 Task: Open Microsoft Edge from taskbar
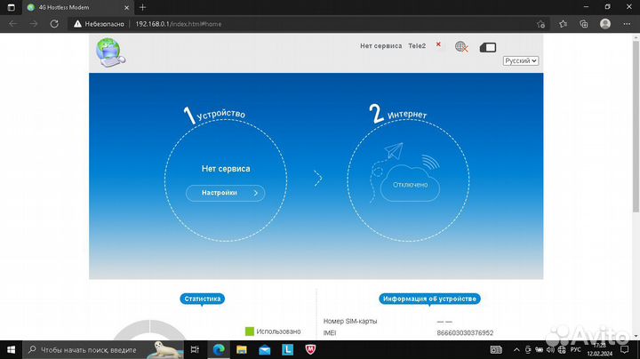[x=219, y=349]
